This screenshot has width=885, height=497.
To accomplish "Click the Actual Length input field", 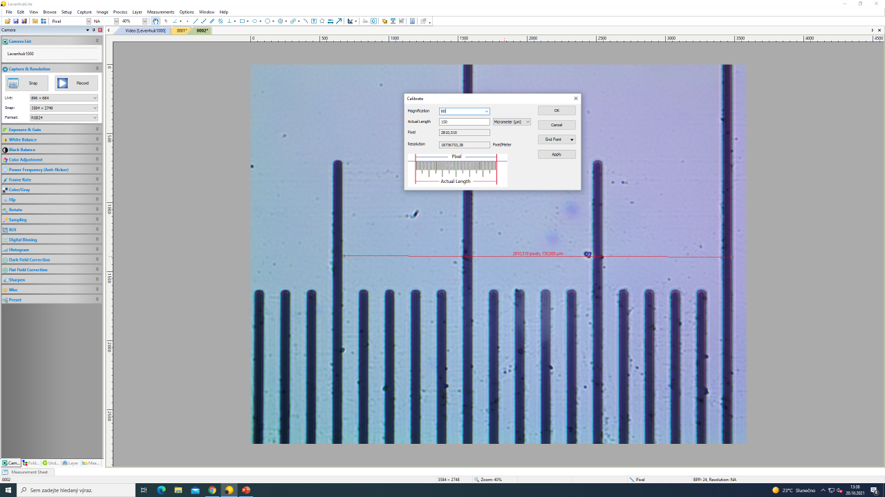I will [464, 122].
